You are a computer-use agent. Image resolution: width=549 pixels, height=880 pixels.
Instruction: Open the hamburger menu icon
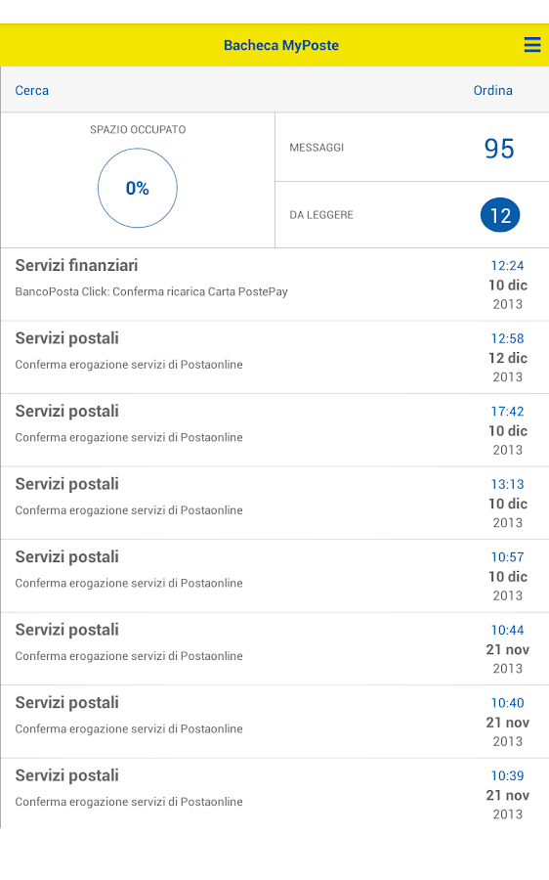coord(532,45)
